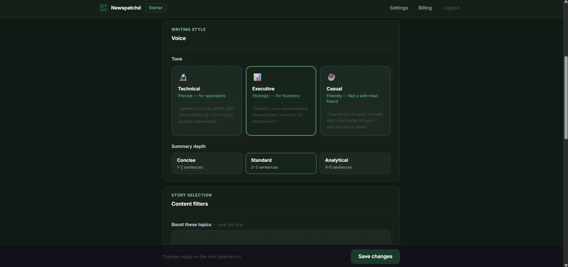The image size is (568, 267).
Task: Click the Executive card's example quote
Action: click(280, 115)
